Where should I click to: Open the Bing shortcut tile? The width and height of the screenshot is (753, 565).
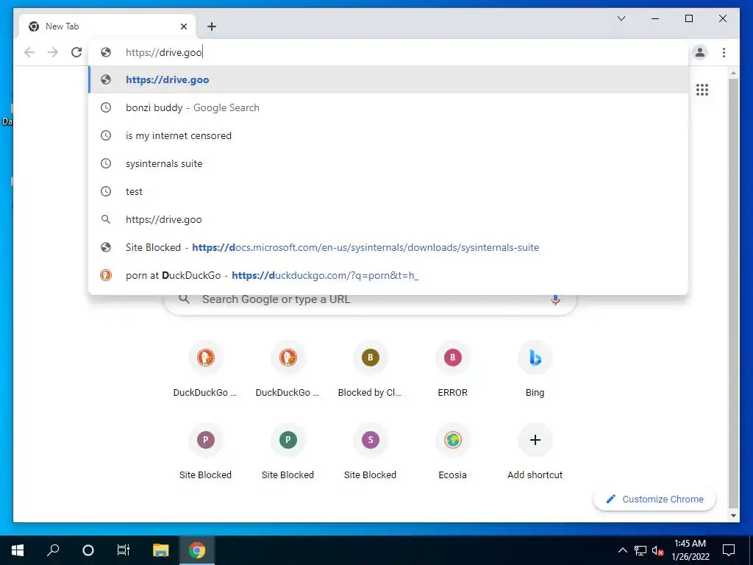(535, 370)
